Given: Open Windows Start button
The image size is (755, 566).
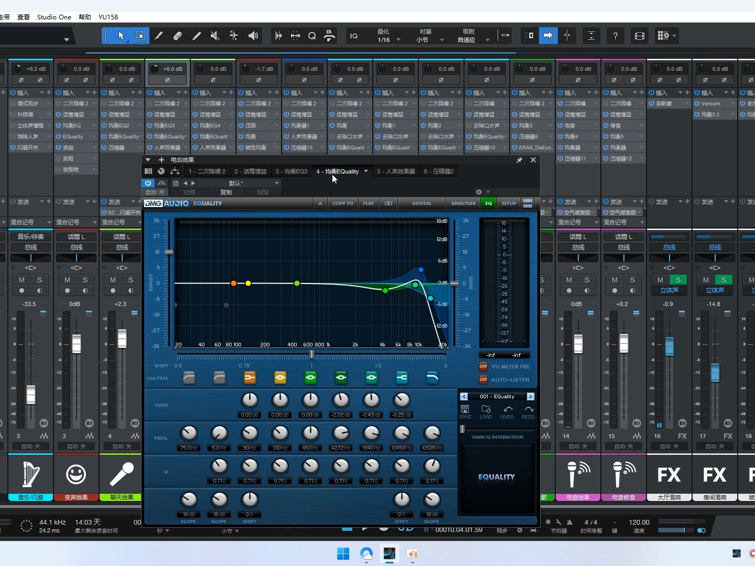Looking at the screenshot, I should pos(343,553).
